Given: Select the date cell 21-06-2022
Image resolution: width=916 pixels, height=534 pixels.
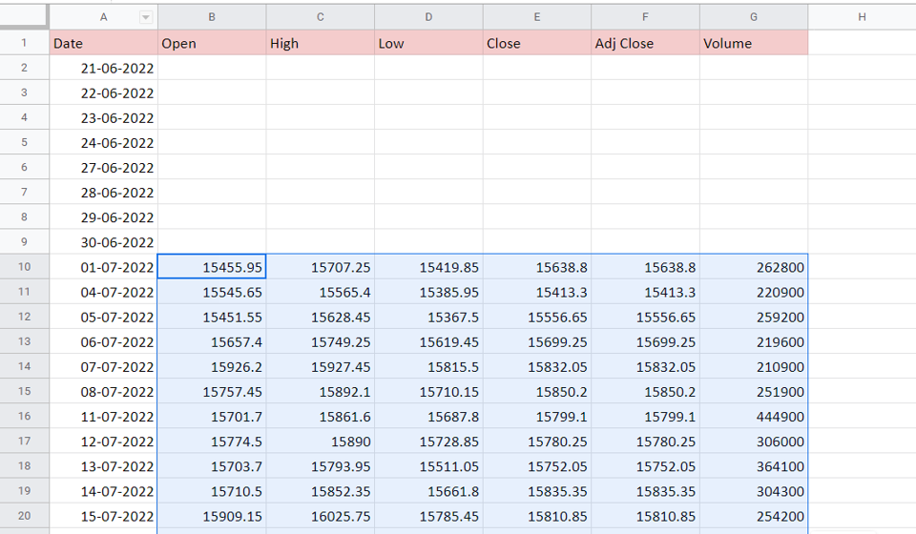Looking at the screenshot, I should pyautogui.click(x=103, y=68).
